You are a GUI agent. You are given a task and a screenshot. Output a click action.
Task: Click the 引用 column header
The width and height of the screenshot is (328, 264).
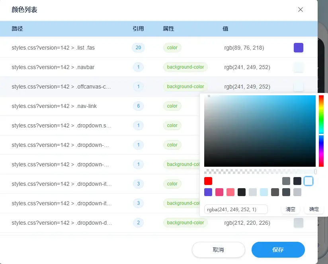(x=138, y=29)
